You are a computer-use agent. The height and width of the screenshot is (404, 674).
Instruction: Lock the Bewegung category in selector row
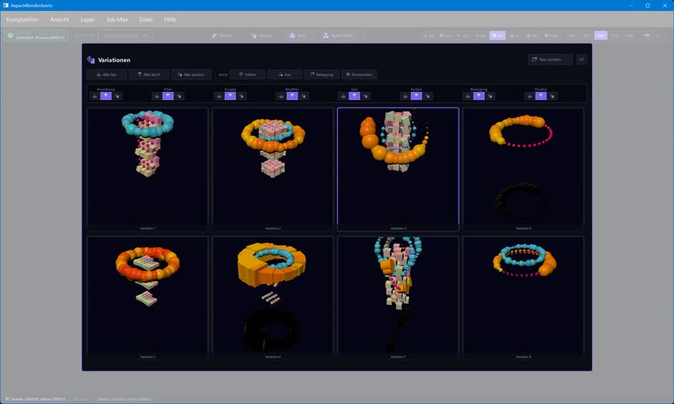tap(468, 96)
